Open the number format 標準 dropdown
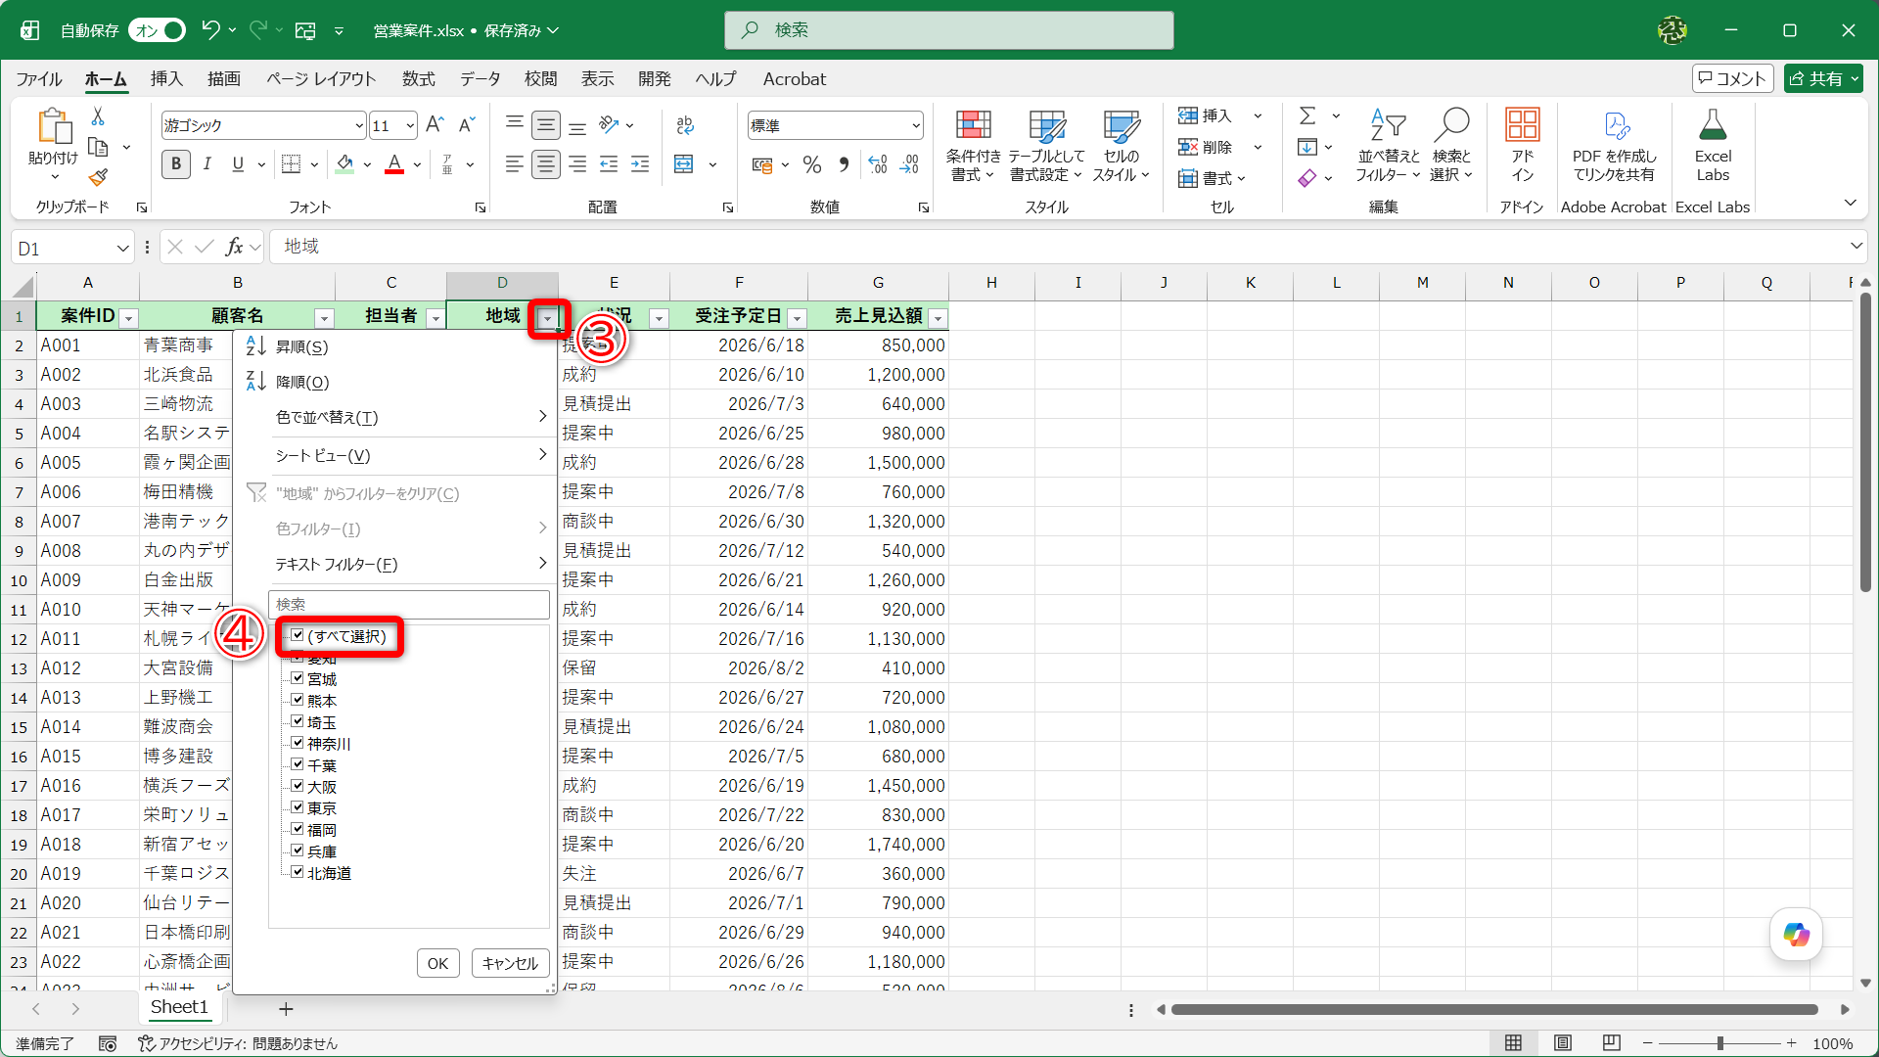The image size is (1879, 1057). pos(916,125)
